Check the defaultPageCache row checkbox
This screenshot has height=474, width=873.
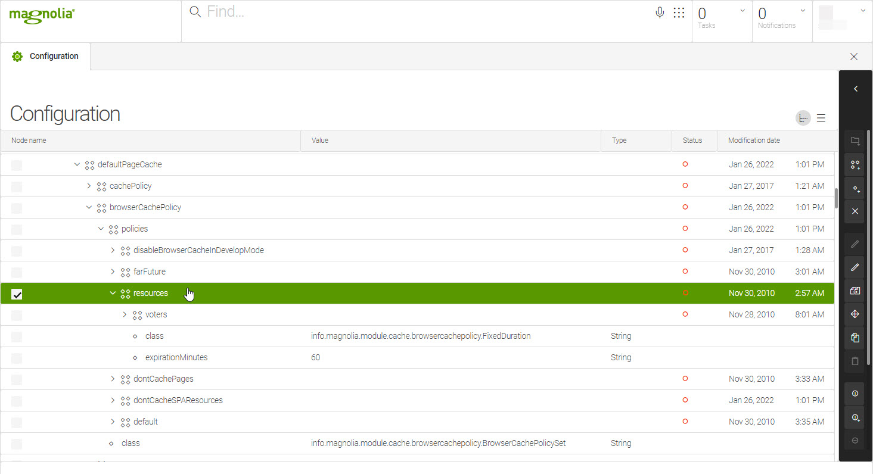click(x=17, y=165)
